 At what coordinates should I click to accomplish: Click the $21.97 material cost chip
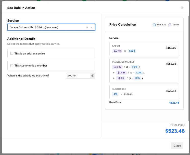[117, 67]
